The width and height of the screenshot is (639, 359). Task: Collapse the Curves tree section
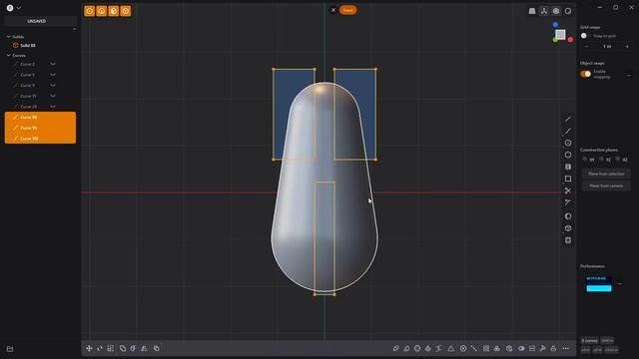[x=9, y=55]
